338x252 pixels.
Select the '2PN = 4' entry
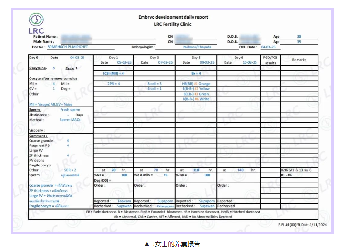pos(113,84)
